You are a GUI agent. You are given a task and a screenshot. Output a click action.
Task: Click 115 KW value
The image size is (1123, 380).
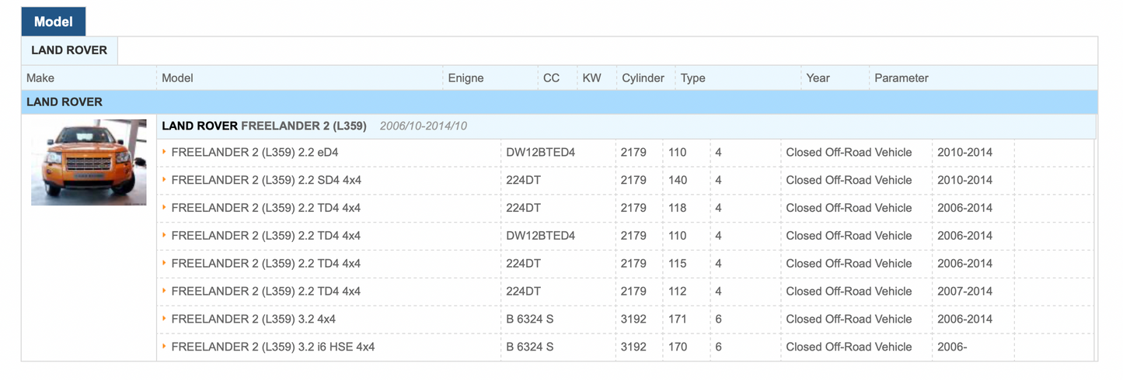[678, 263]
